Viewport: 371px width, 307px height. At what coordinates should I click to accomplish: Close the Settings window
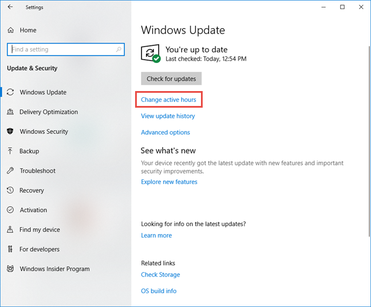coord(361,7)
